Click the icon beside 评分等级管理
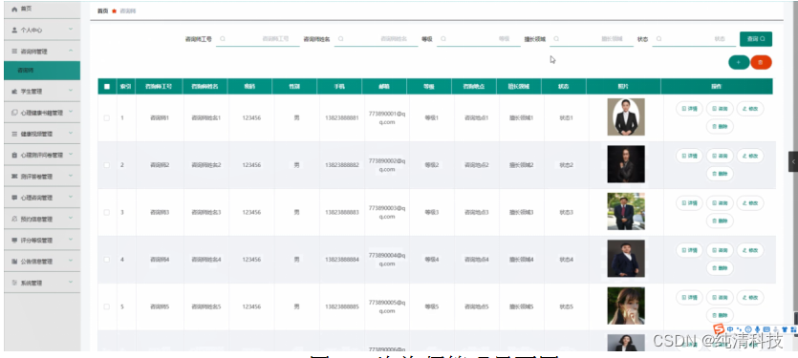The image size is (798, 358). pos(14,240)
